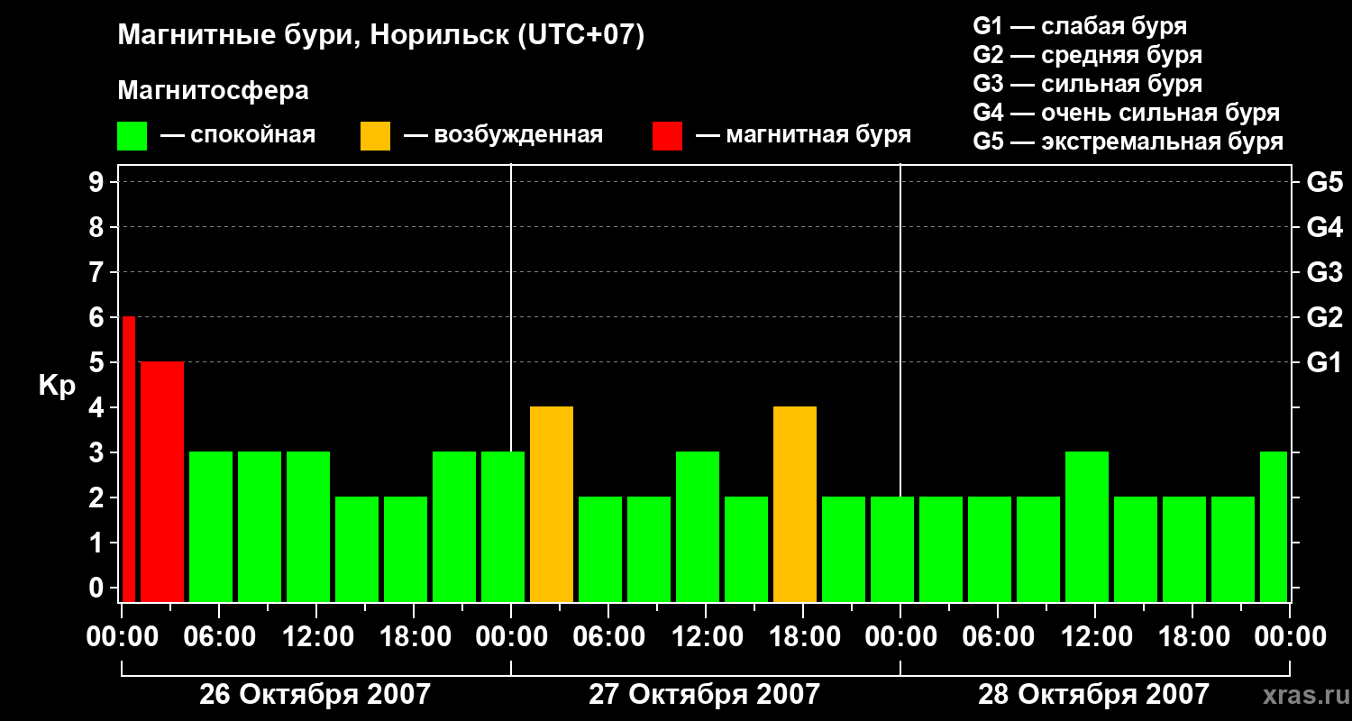Click the '6' value on Kp axis
This screenshot has height=721, width=1352.
click(x=98, y=317)
